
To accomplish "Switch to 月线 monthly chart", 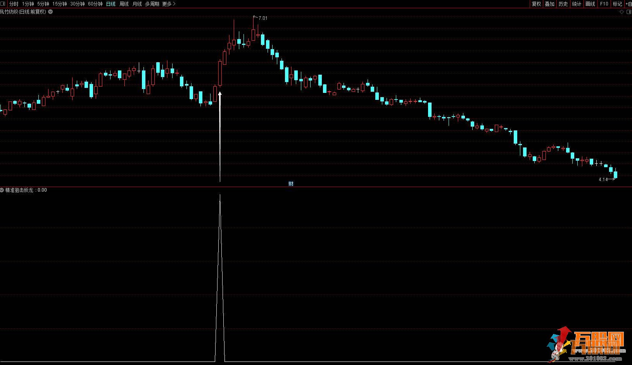I will pos(137,4).
